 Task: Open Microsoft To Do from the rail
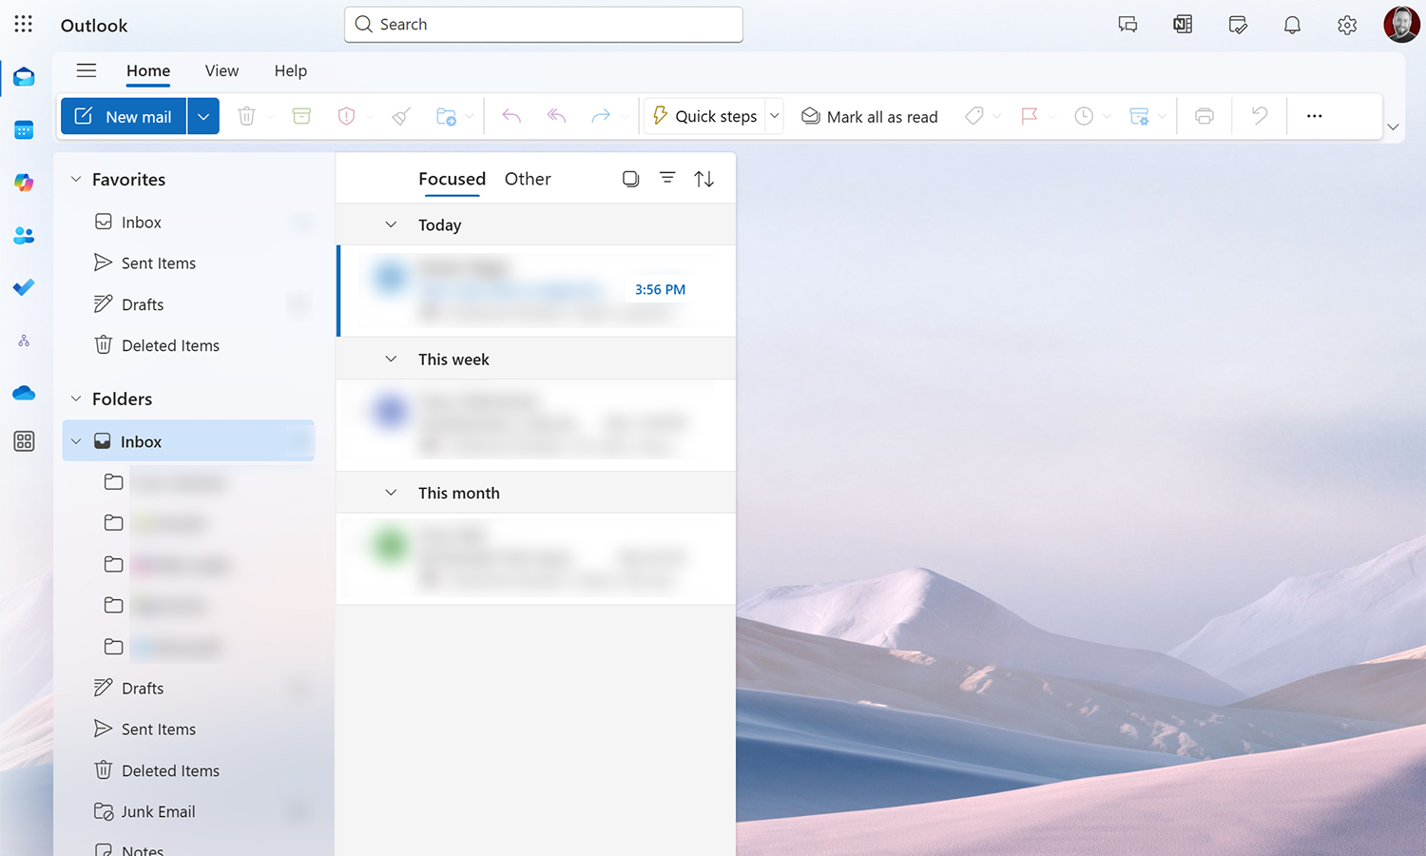pos(24,287)
